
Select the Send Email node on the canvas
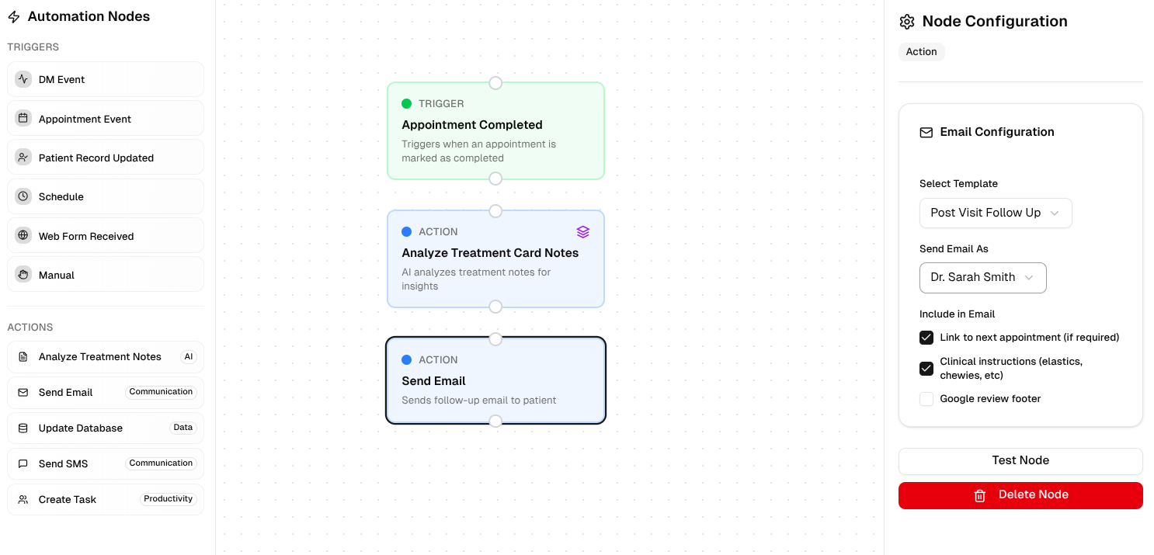[x=495, y=380]
